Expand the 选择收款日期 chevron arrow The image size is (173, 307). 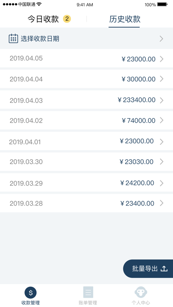162,39
